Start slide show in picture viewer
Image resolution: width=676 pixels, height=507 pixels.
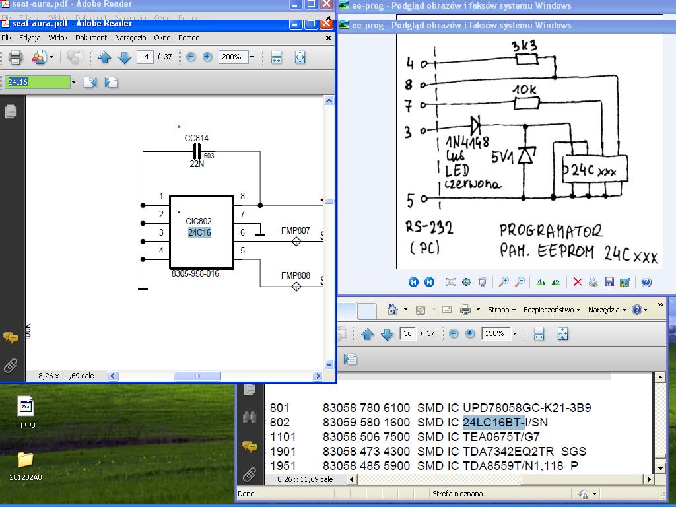coord(483,282)
